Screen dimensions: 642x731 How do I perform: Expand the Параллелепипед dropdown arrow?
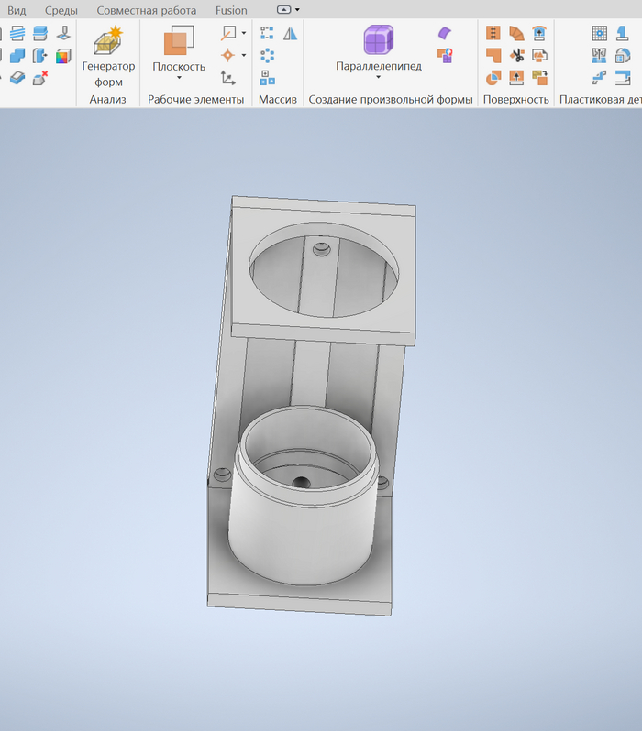[378, 78]
